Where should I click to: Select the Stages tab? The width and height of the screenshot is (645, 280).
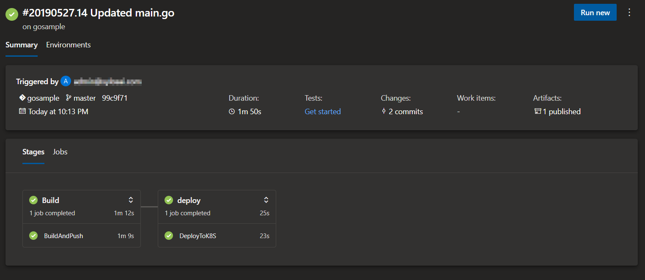(33, 152)
